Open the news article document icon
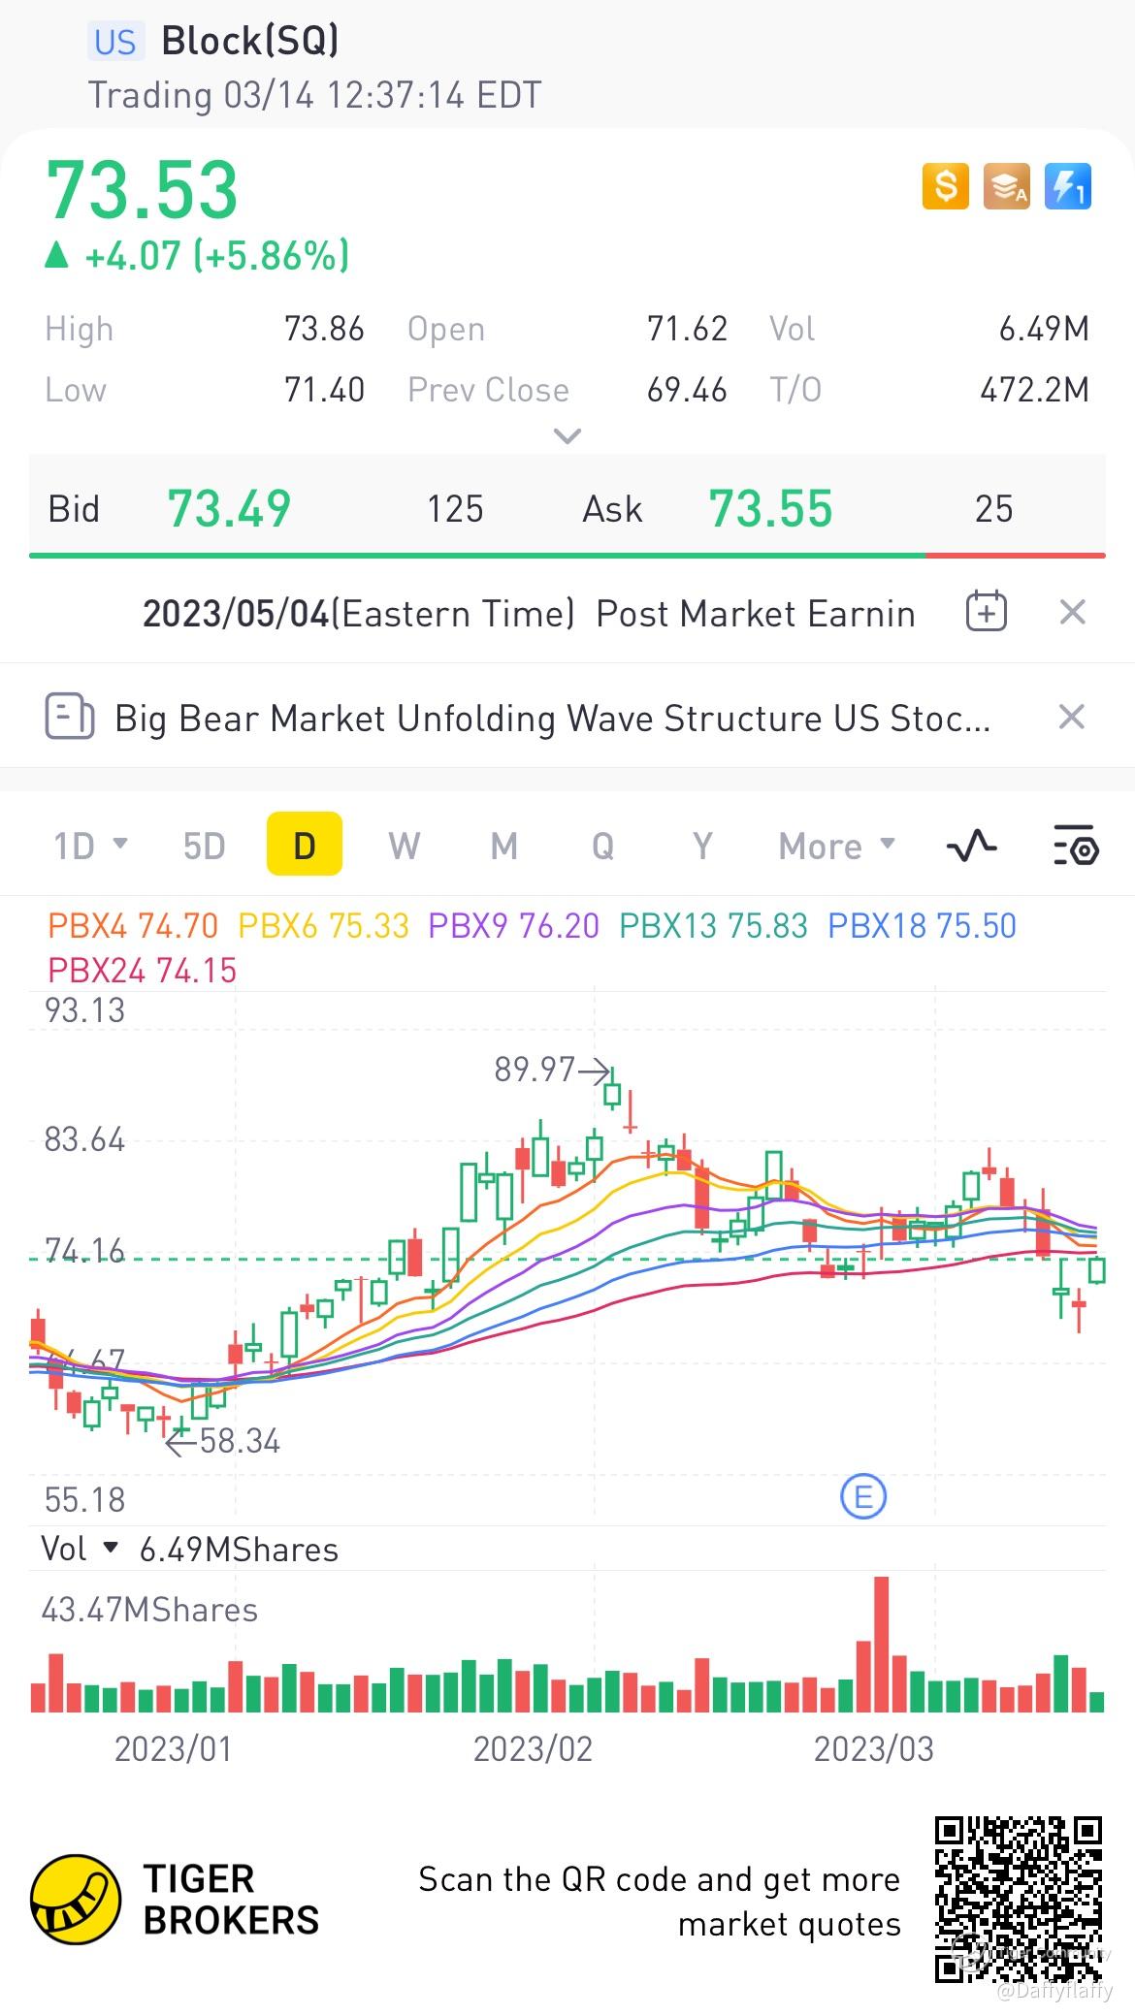The image size is (1135, 2016). point(70,717)
